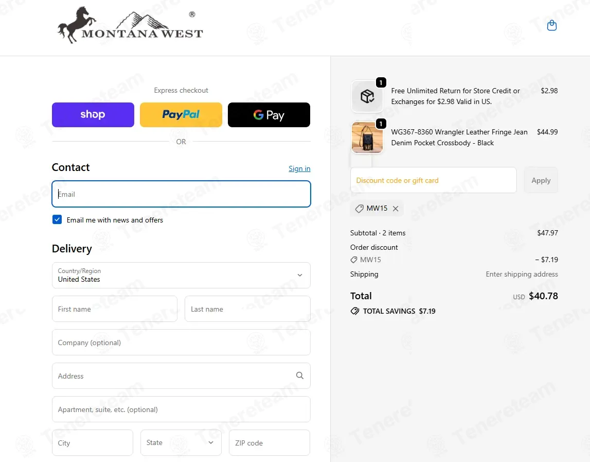The width and height of the screenshot is (590, 462).
Task: Click the $40.78 total amount
Action: click(x=543, y=296)
